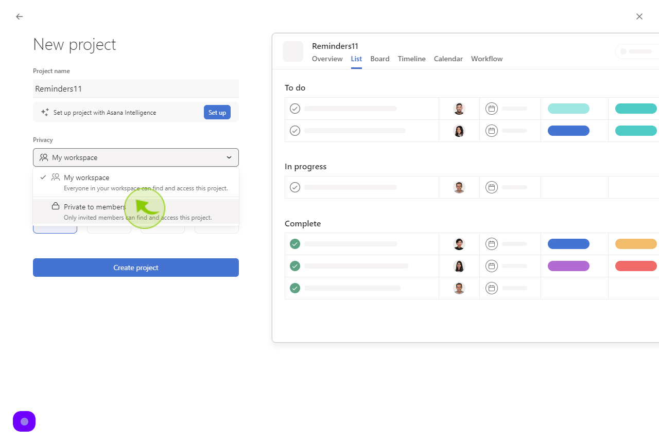Screen dimensions: 659x444
Task: Open the calendar icon in the last Complete row
Action: (492, 288)
